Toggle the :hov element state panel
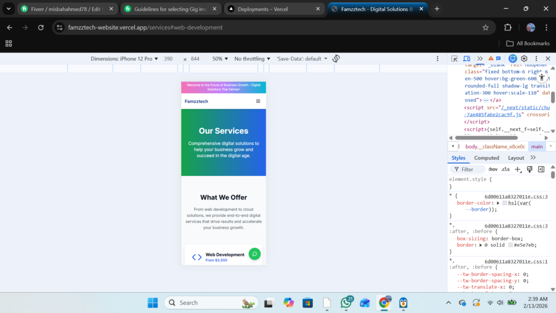Viewport: 556px width, 313px height. coord(493,170)
